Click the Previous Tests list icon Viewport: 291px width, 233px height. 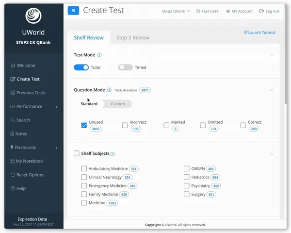click(13, 93)
